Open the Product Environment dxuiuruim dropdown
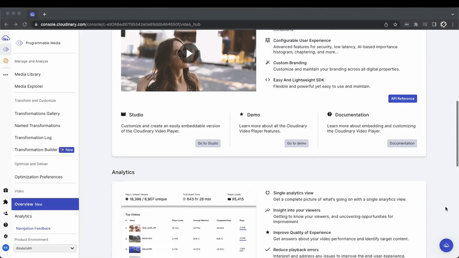 tap(45, 248)
